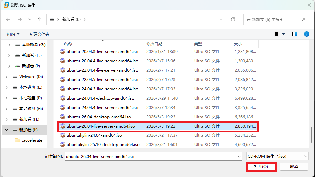
Task: Click the file list vertical scrollbar
Action: click(x=312, y=134)
